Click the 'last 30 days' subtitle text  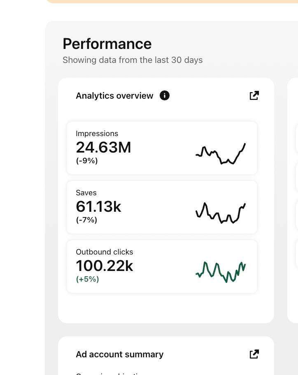[x=133, y=60]
